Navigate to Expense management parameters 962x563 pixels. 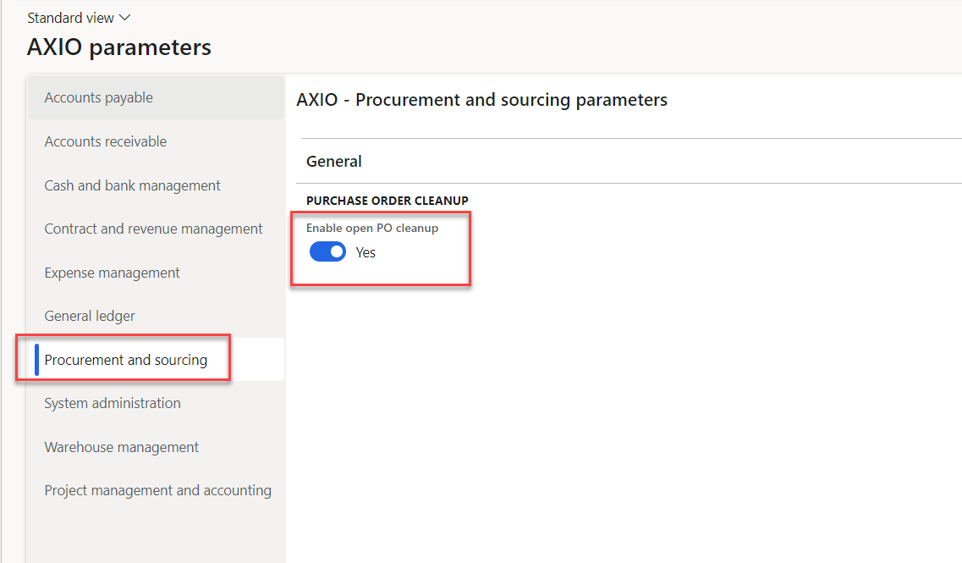coord(112,273)
